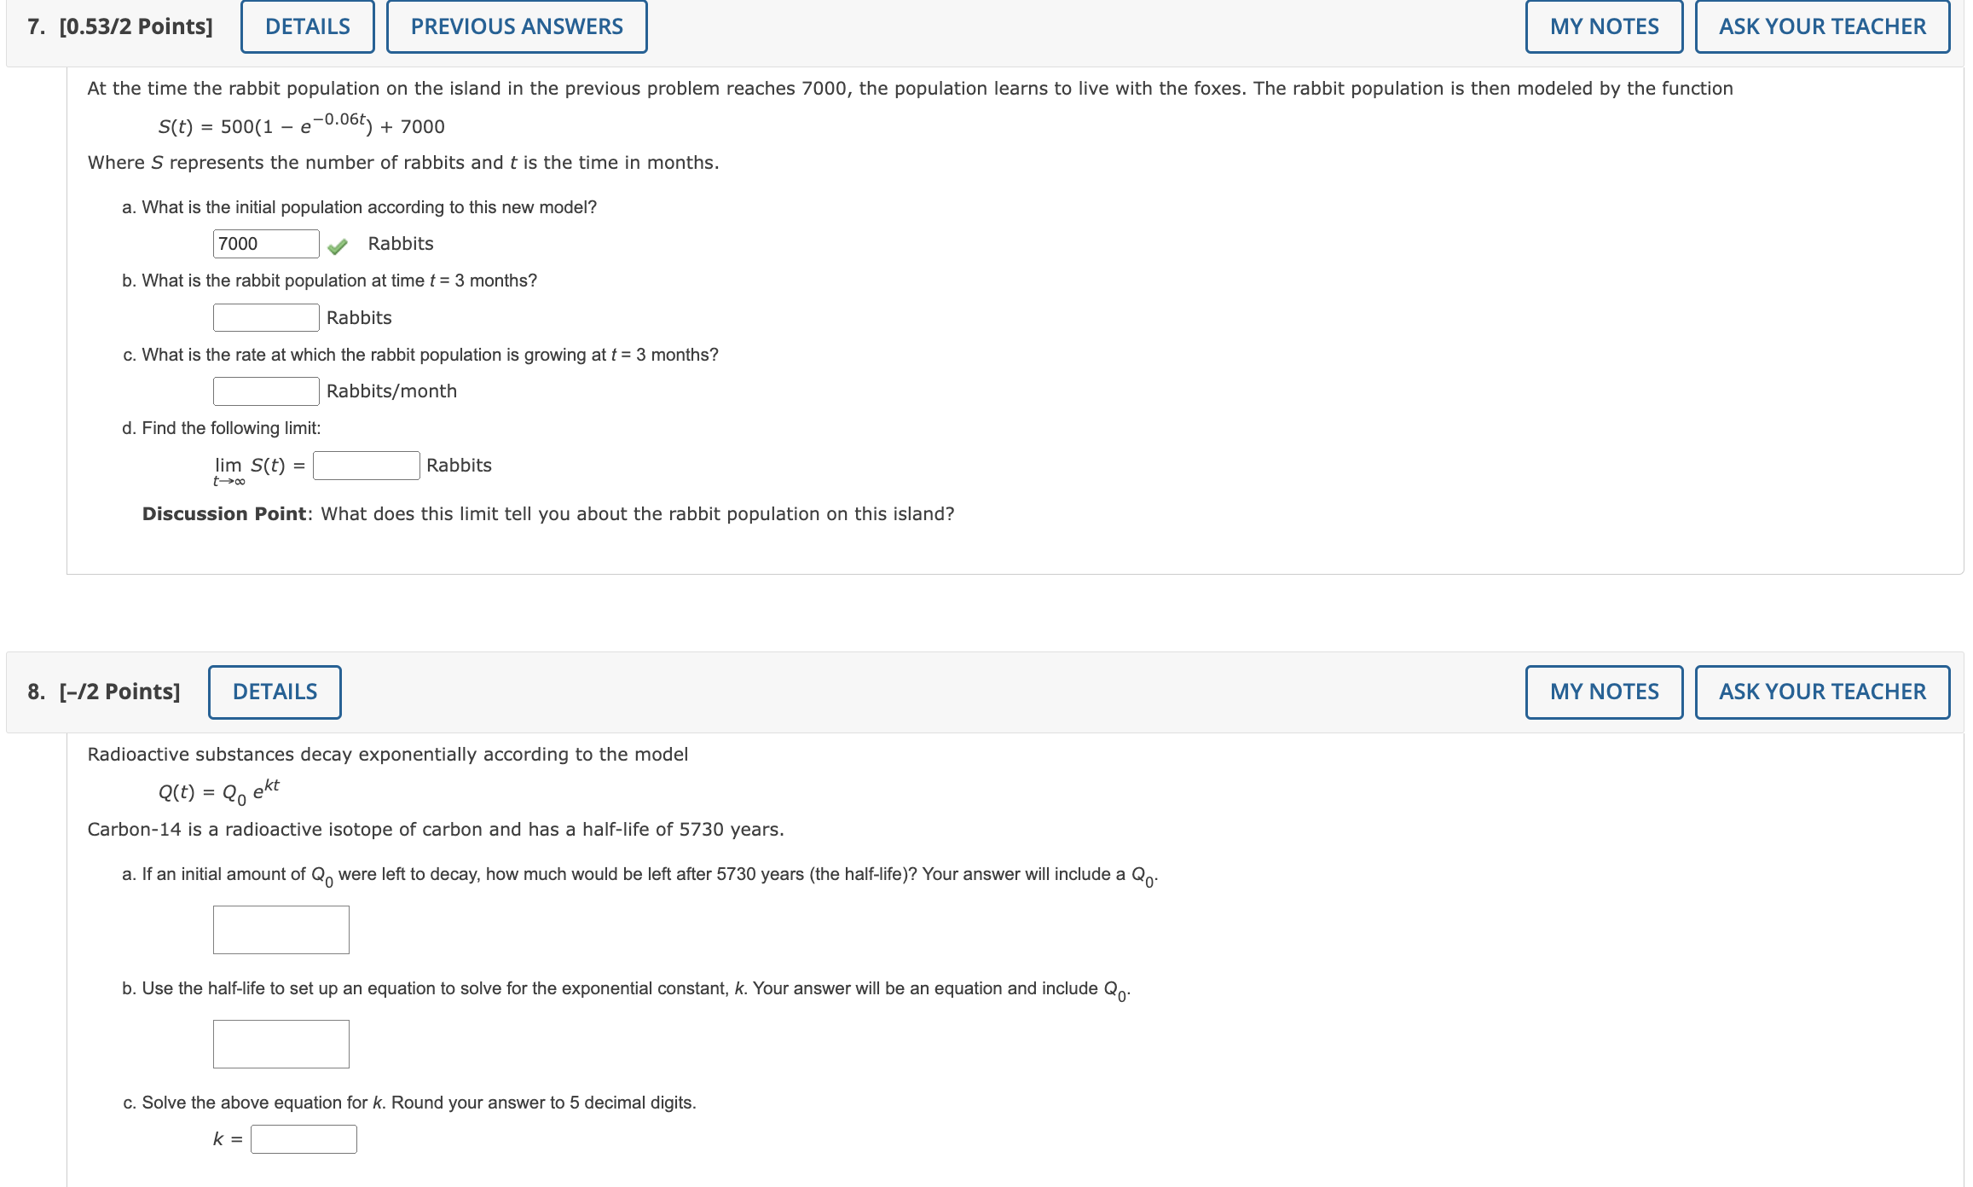Click part c Rabbits/month answer field

point(265,391)
